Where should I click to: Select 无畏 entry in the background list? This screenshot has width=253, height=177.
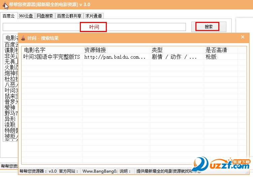click(x=11, y=62)
